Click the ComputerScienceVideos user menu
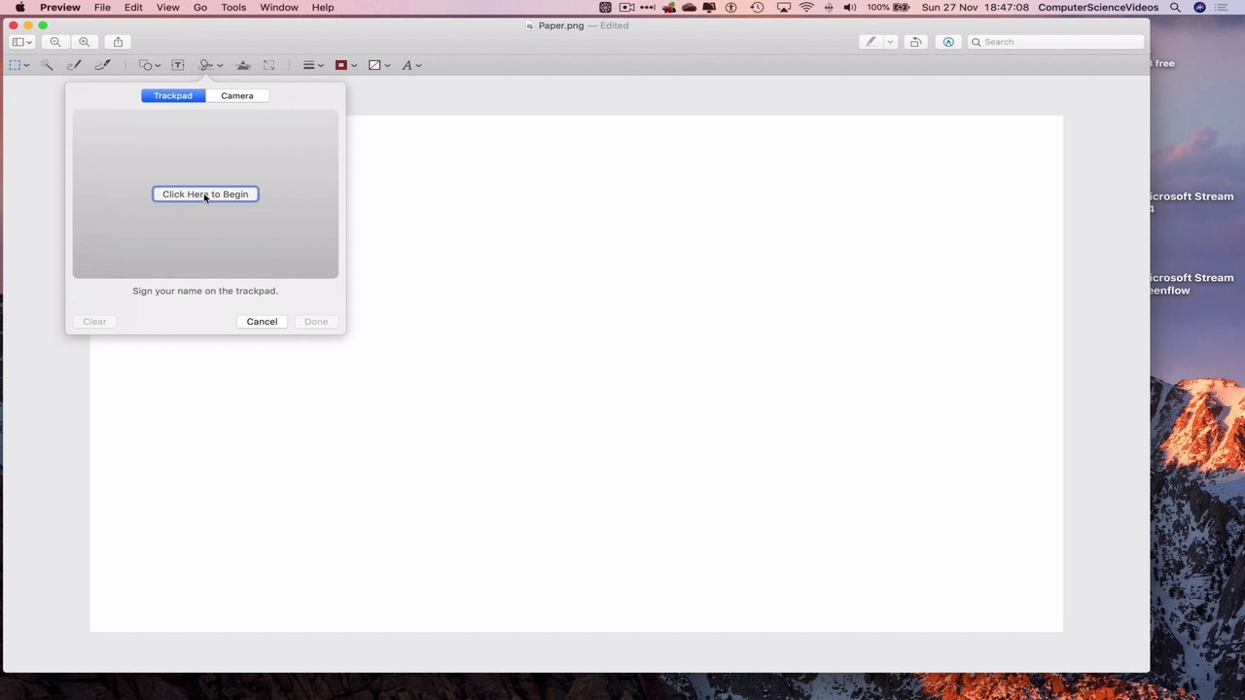This screenshot has height=700, width=1245. tap(1098, 8)
